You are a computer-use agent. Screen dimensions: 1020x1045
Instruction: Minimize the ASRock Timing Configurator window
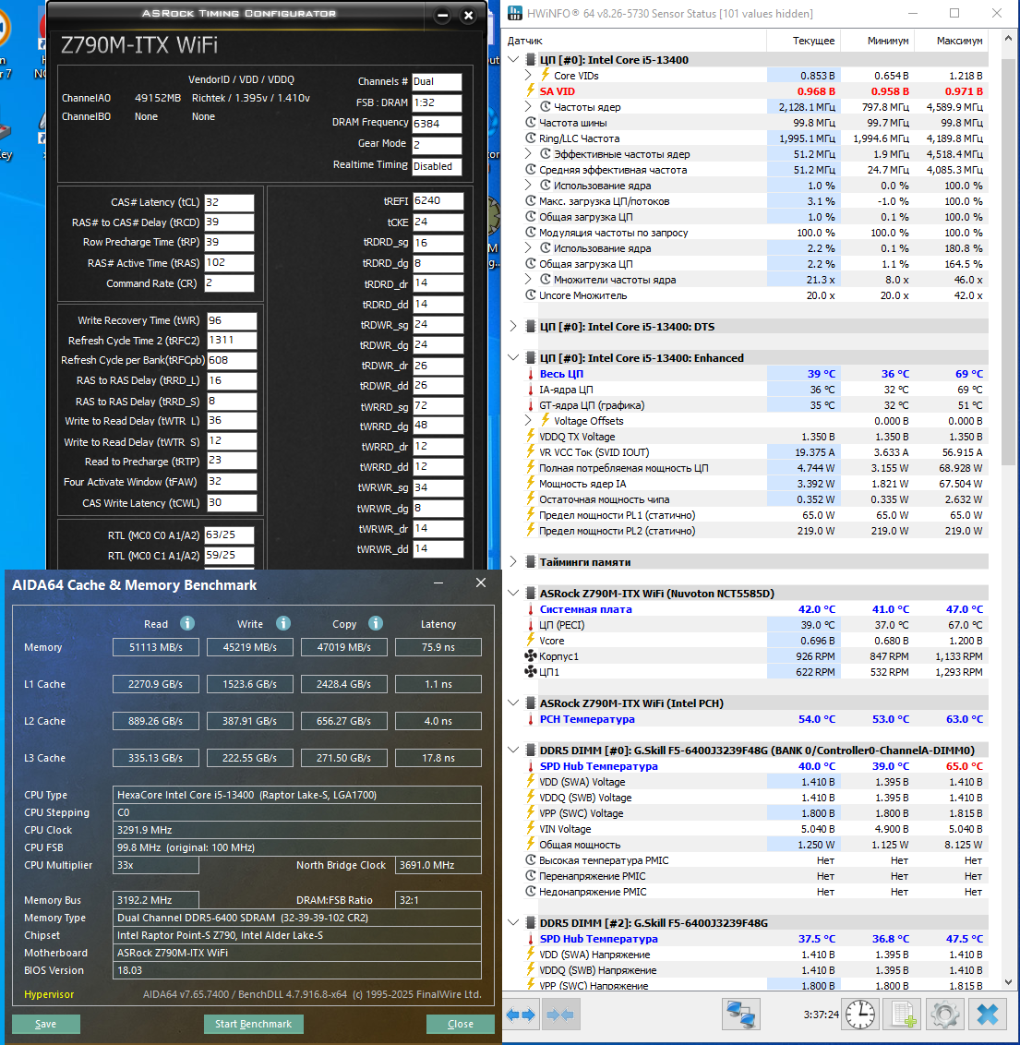(442, 16)
